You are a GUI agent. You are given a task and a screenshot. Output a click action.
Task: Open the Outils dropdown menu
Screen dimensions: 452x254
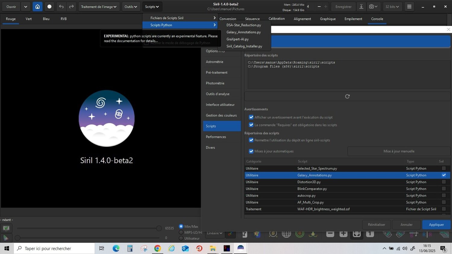pyautogui.click(x=131, y=7)
